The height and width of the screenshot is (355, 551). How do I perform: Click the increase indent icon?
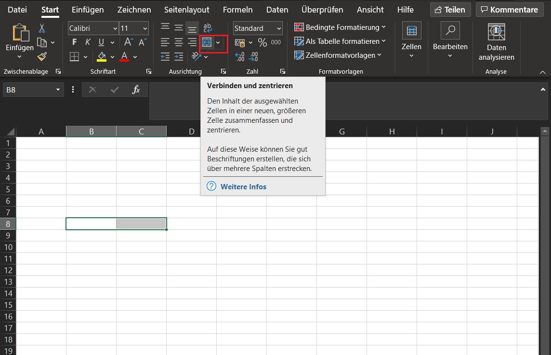click(179, 56)
